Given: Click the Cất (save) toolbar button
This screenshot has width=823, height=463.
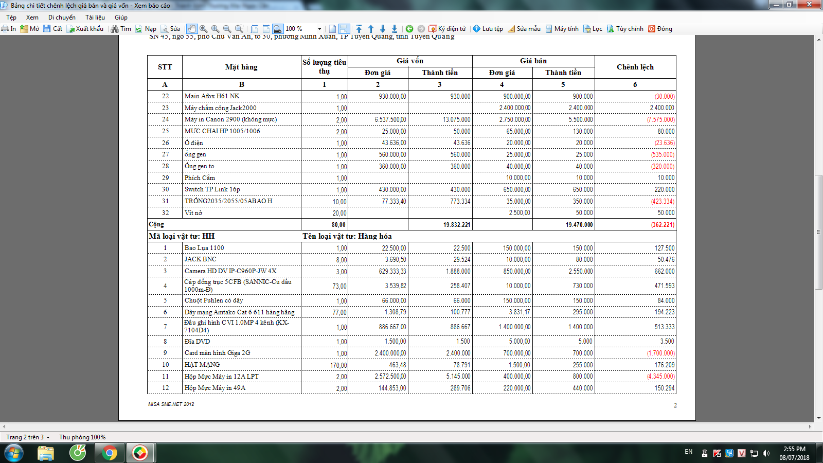Looking at the screenshot, I should point(52,29).
